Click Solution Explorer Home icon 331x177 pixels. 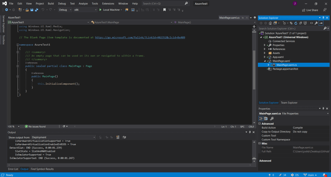[270, 23]
